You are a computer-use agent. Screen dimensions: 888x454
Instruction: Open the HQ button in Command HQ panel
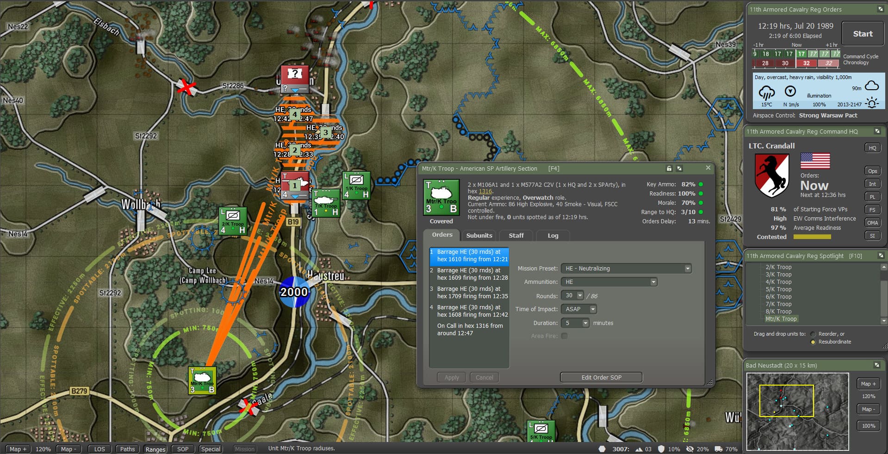click(x=872, y=147)
